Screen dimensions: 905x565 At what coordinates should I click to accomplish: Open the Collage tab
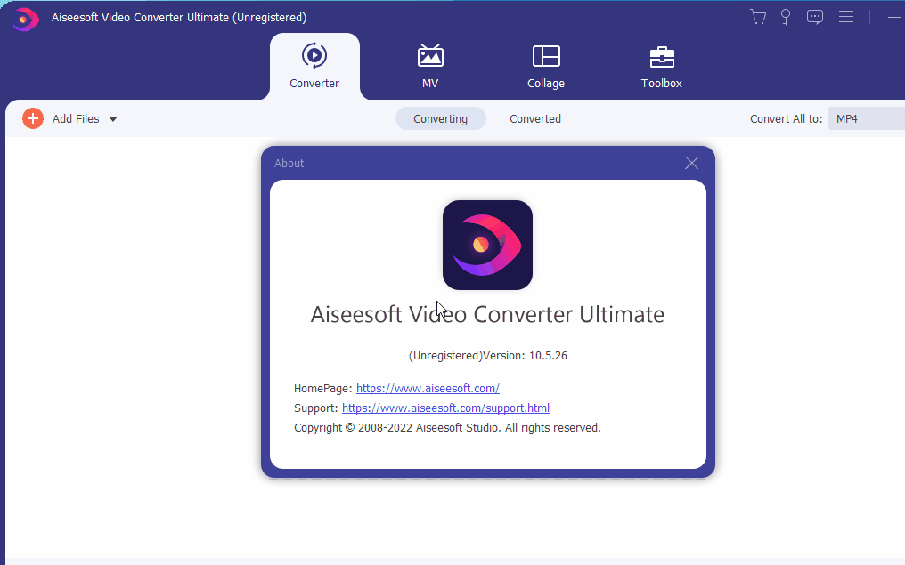click(546, 67)
